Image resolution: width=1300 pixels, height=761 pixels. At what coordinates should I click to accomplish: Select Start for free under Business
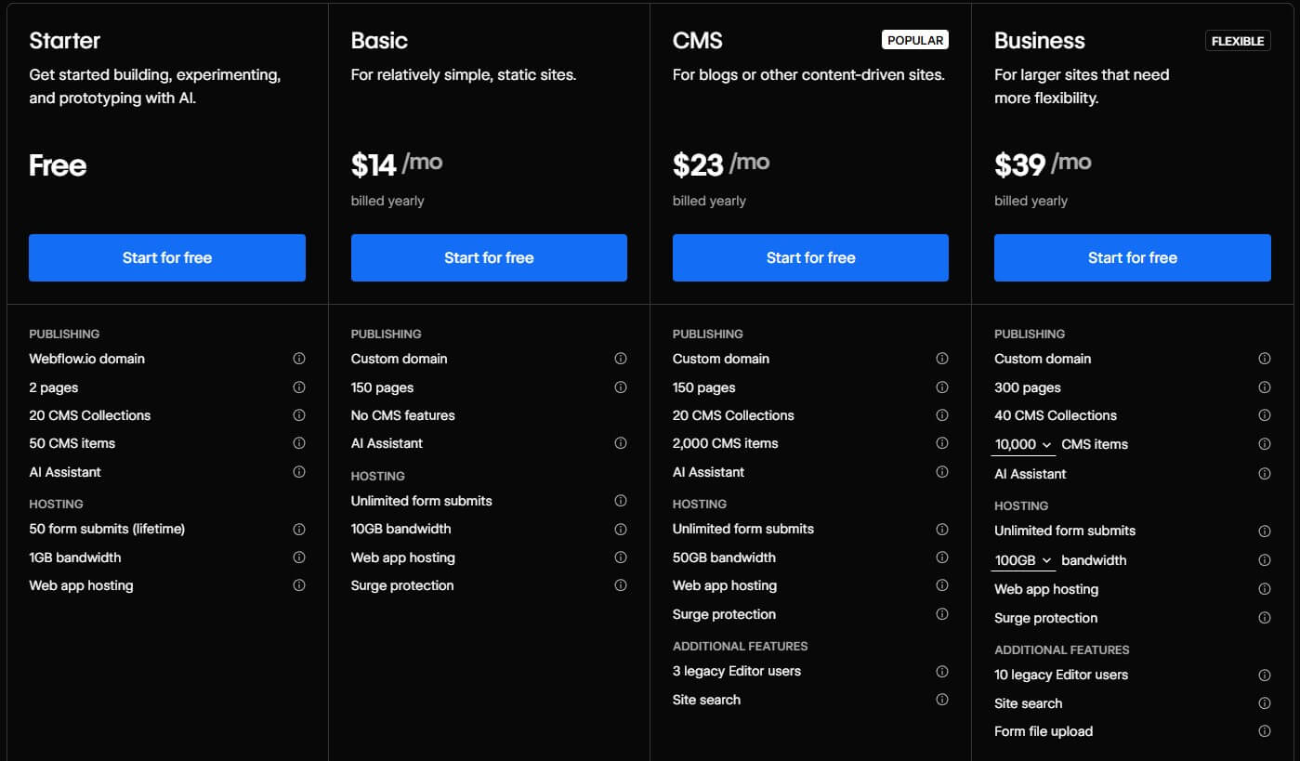point(1131,257)
